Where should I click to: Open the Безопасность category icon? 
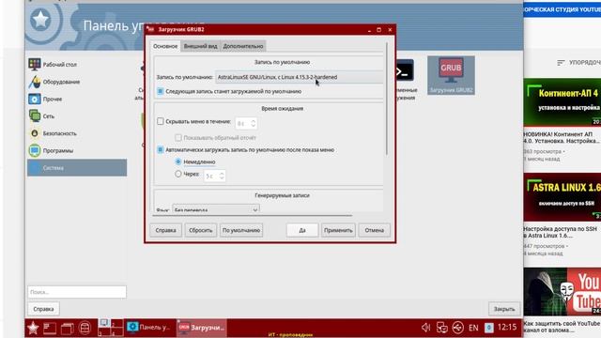34,133
